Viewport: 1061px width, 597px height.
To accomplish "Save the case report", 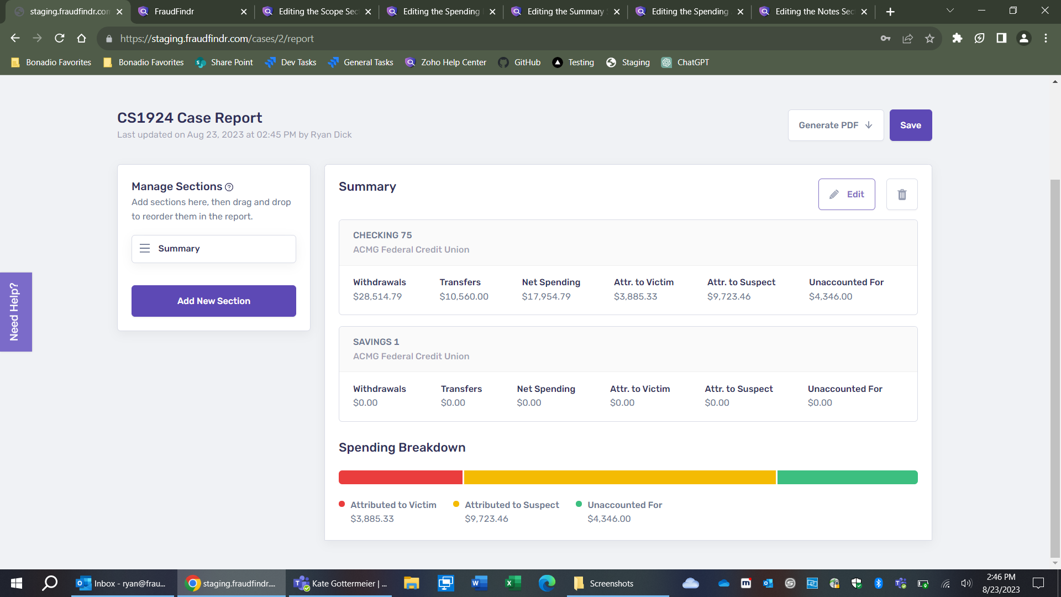I will [910, 125].
